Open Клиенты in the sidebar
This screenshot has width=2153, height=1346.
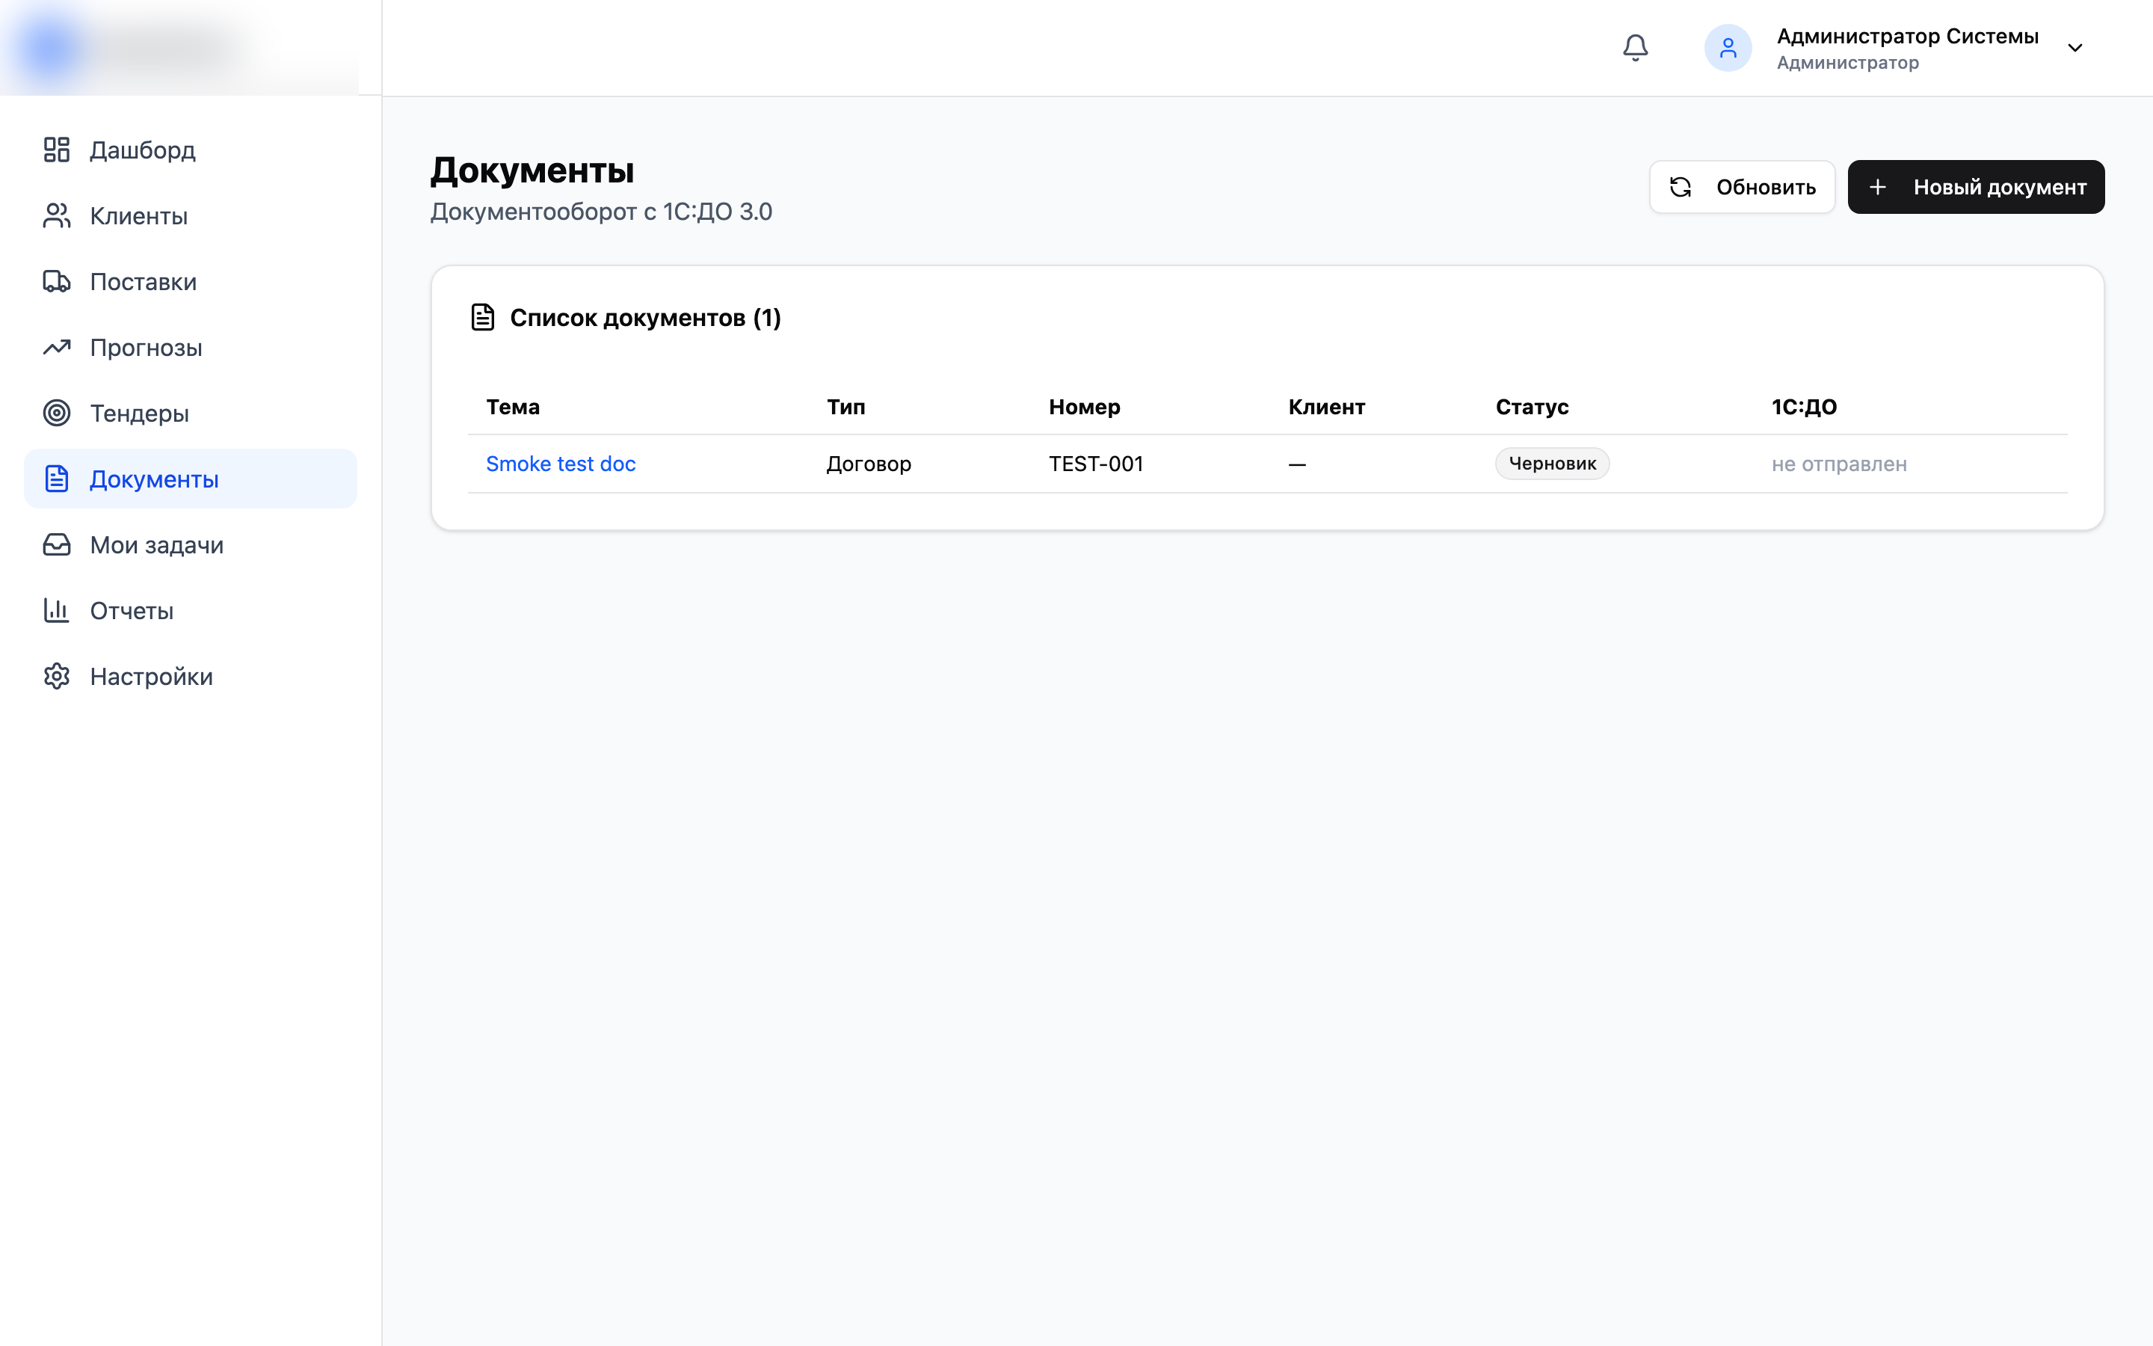[191, 215]
